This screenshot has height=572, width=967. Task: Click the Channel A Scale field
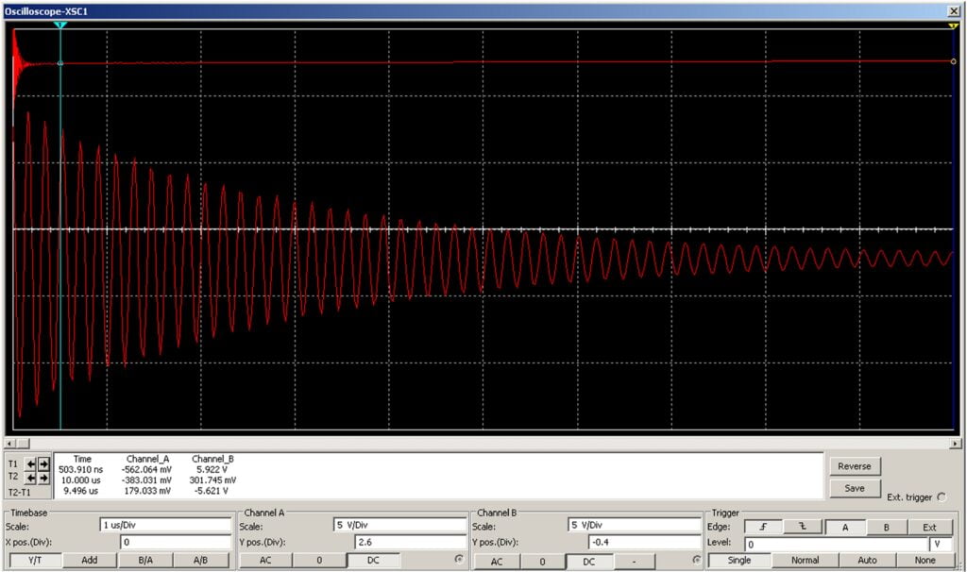(x=399, y=525)
